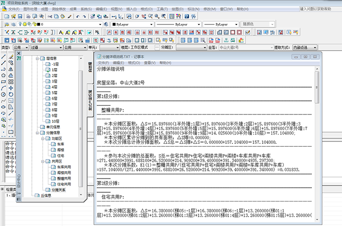Open the 文件(F) menu in main window
The width and height of the screenshot is (342, 226).
pos(14,9)
